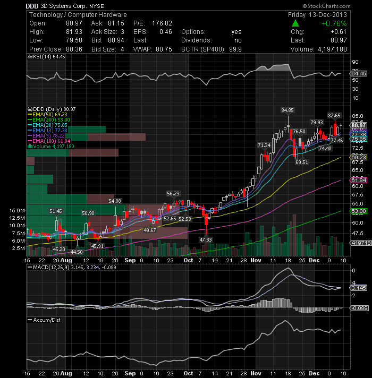372x378 pixels.
Task: Click the RSI(14) 64.45 panel label
Action: pyautogui.click(x=48, y=57)
